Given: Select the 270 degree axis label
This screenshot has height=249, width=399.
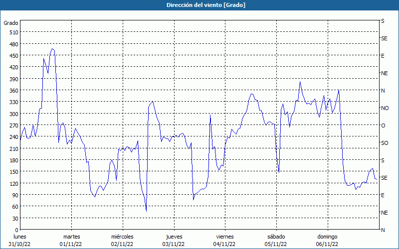Looking at the screenshot, I should (14, 125).
